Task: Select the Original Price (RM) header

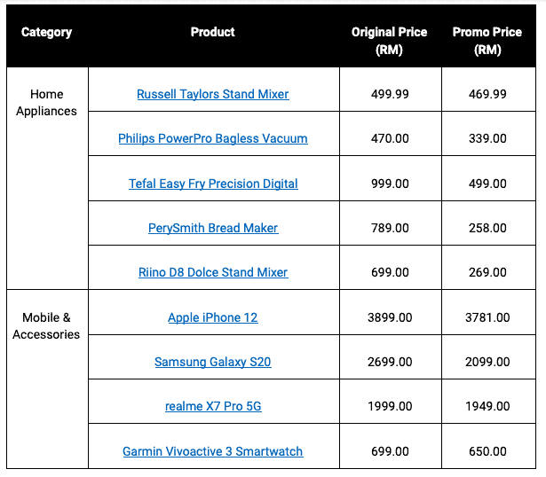Action: click(x=390, y=41)
